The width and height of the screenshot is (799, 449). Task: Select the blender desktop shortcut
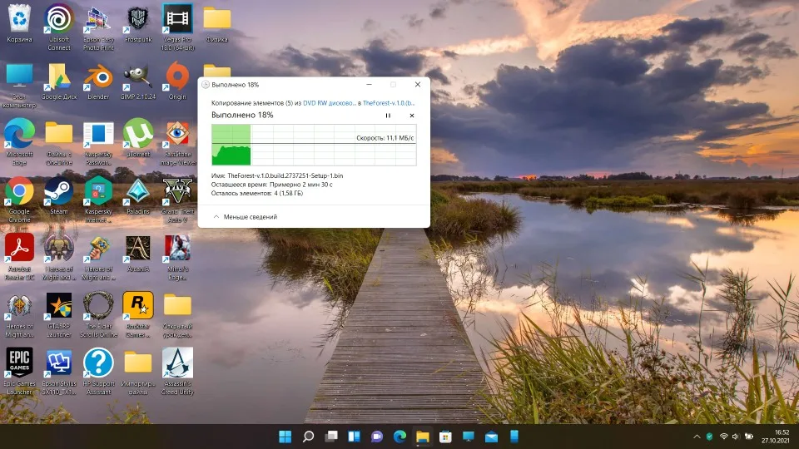coord(98,81)
